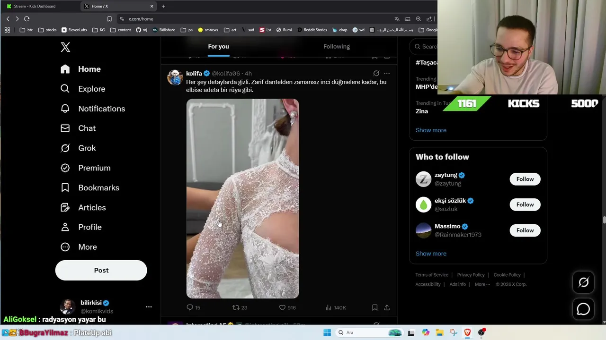Click reply icon on kolifa's post
Image resolution: width=606 pixels, height=340 pixels.
(x=190, y=307)
